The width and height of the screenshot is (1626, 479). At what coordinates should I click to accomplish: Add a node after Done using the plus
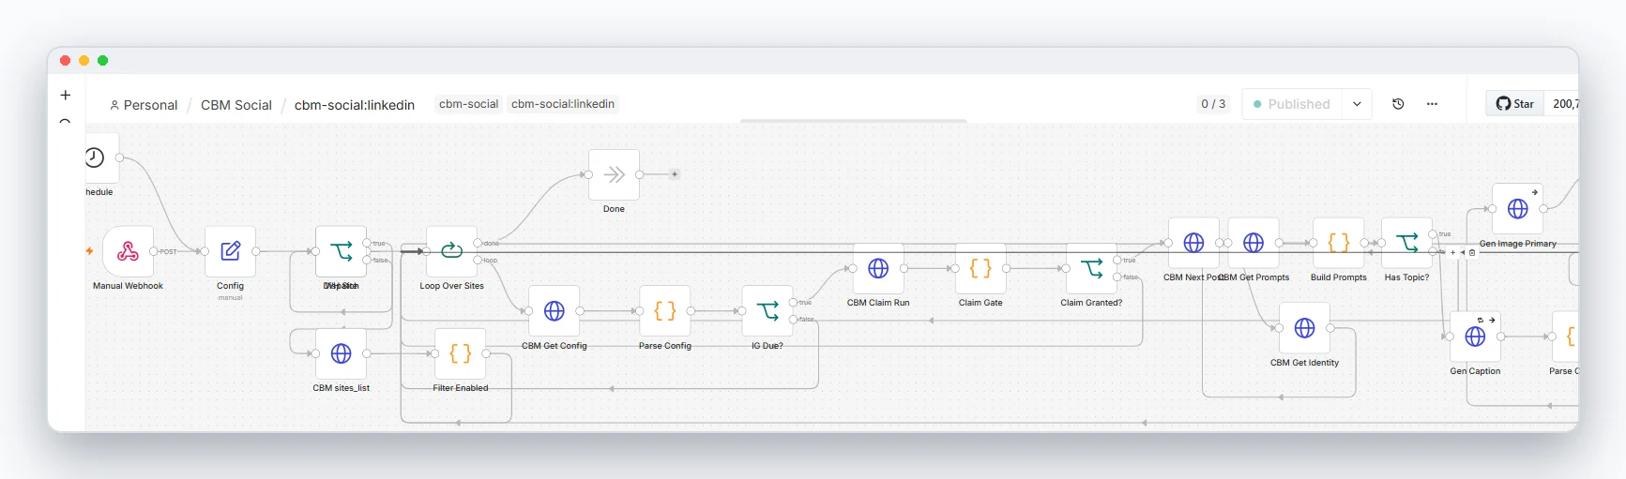pyautogui.click(x=675, y=174)
